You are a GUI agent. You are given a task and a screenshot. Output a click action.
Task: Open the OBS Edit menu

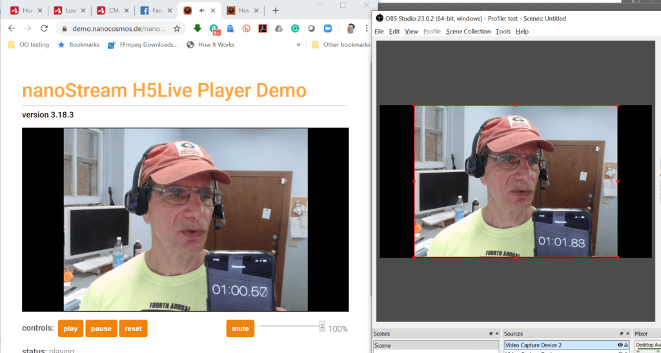click(x=394, y=32)
